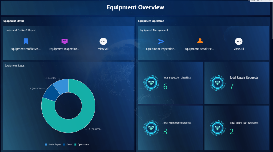The width and height of the screenshot is (273, 152).
Task: Click the Total Maintenance Requests diamond icon
Action: [x=151, y=128]
